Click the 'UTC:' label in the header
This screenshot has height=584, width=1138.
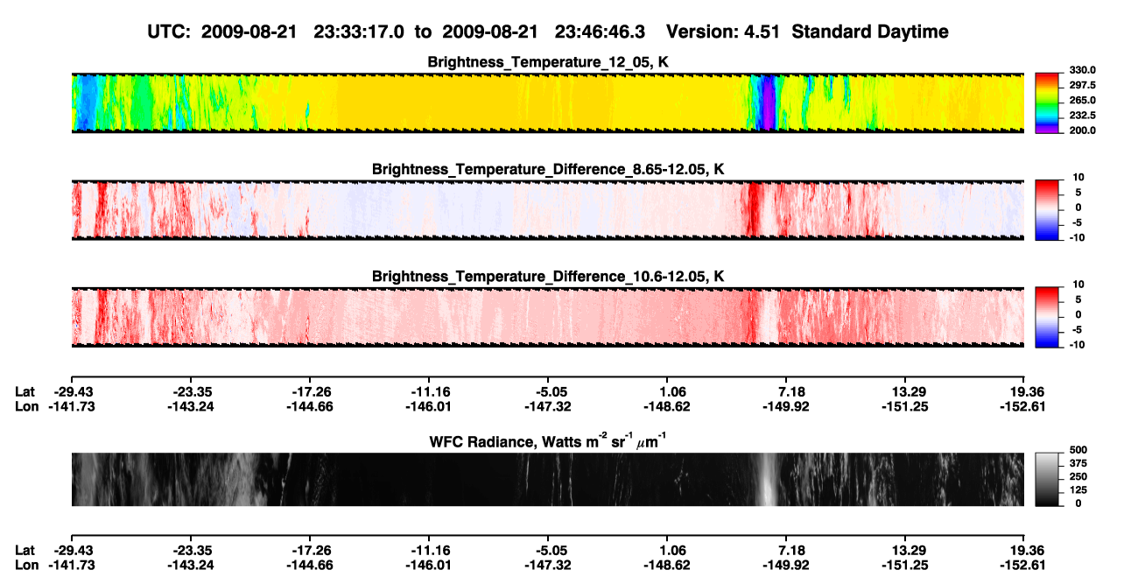click(x=169, y=32)
